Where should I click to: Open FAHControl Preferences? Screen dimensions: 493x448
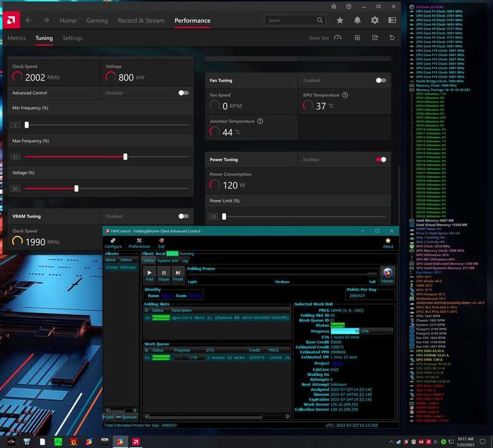coord(139,243)
